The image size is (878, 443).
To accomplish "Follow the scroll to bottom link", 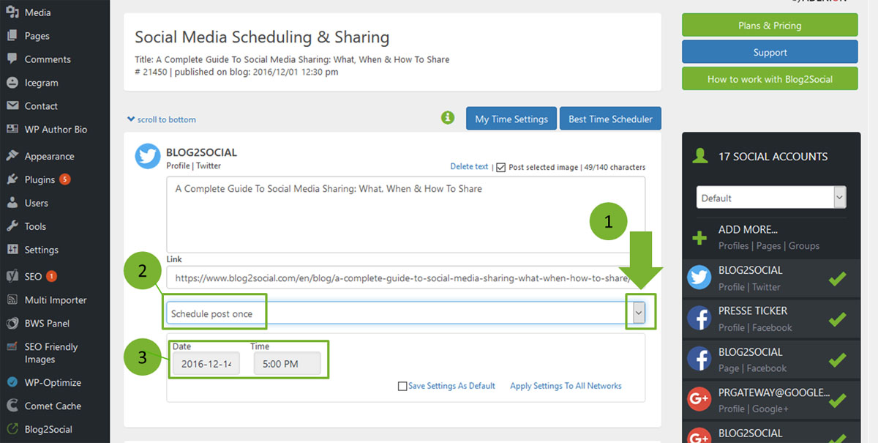I will pos(162,119).
